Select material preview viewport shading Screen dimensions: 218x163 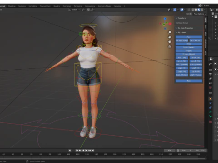[x=199, y=10]
